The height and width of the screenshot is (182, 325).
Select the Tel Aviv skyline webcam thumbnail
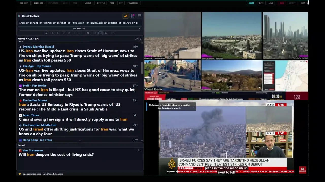click(285, 36)
